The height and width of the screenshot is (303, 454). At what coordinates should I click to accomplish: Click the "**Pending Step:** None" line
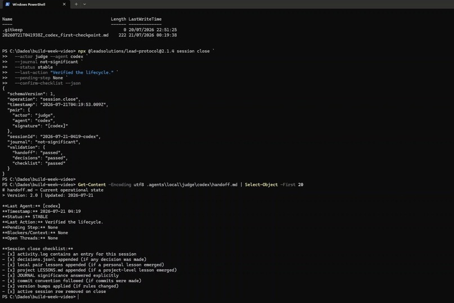click(x=30, y=227)
